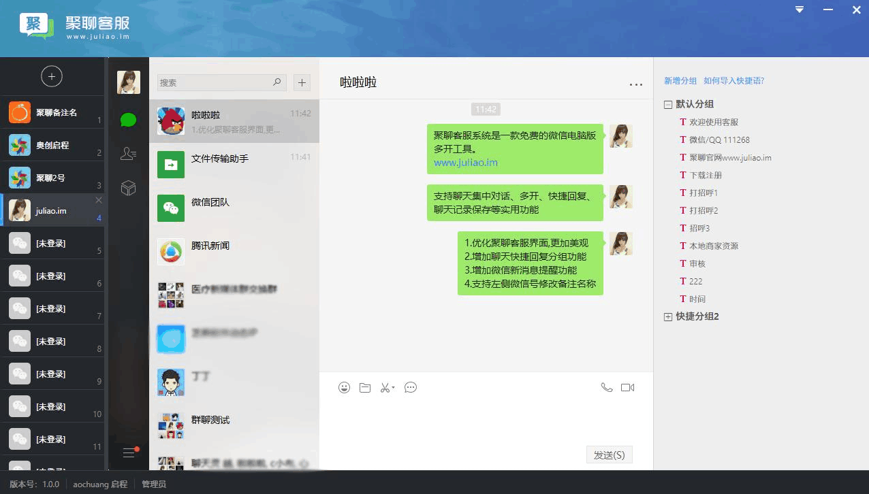Open the 啦啦啦 conversation

click(x=234, y=121)
